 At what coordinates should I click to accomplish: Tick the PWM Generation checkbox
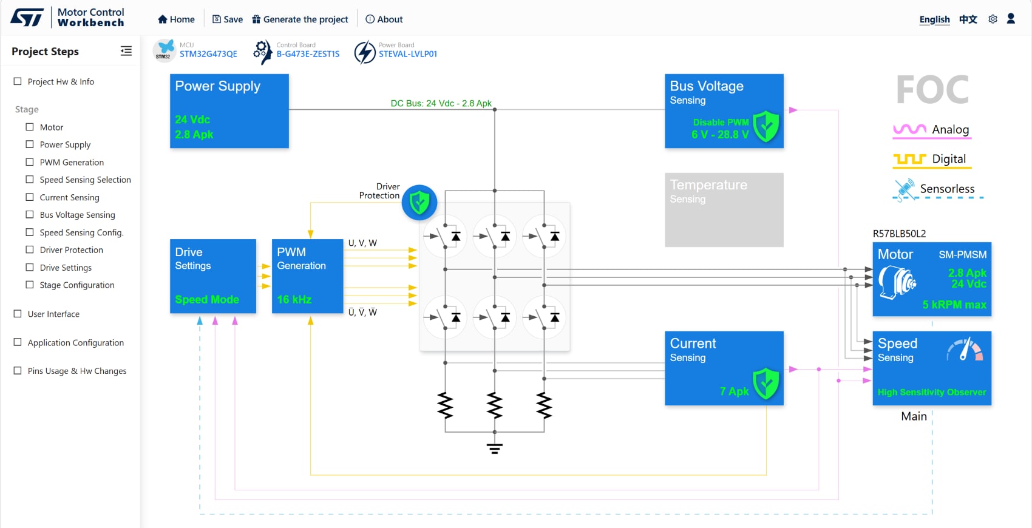tap(30, 162)
